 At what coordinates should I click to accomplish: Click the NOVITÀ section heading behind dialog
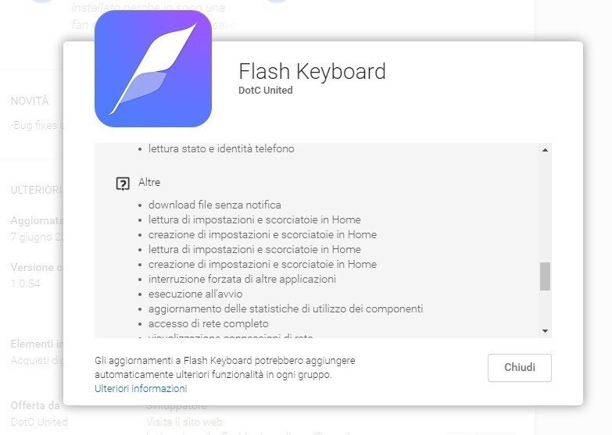tap(30, 101)
